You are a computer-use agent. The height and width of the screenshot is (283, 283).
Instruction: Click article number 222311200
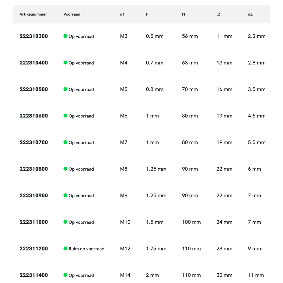tap(34, 249)
